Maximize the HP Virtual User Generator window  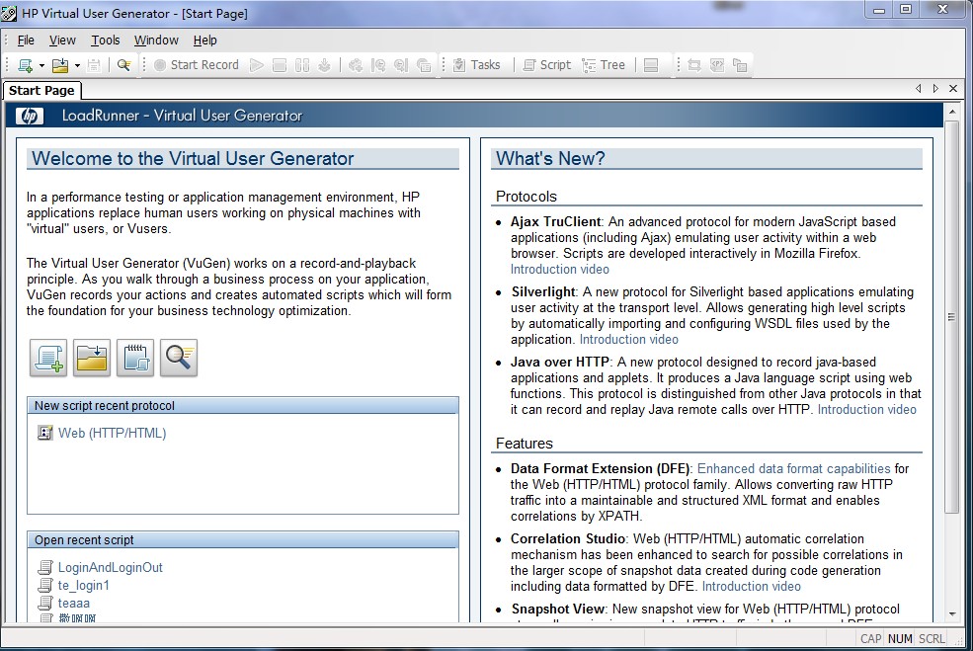point(906,9)
